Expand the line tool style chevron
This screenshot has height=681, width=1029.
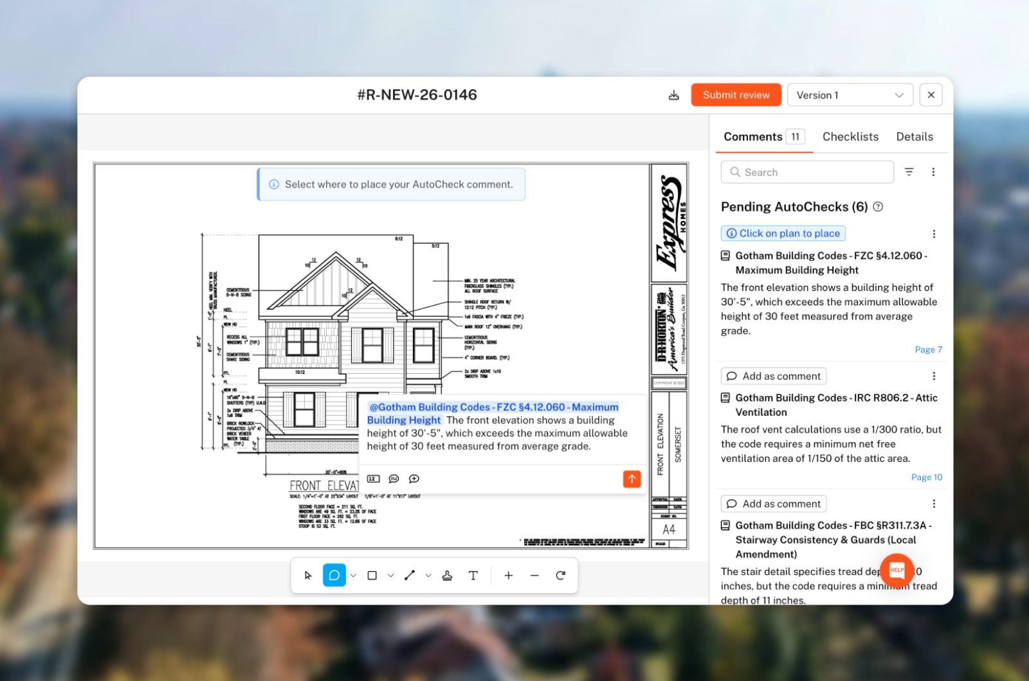click(x=428, y=575)
